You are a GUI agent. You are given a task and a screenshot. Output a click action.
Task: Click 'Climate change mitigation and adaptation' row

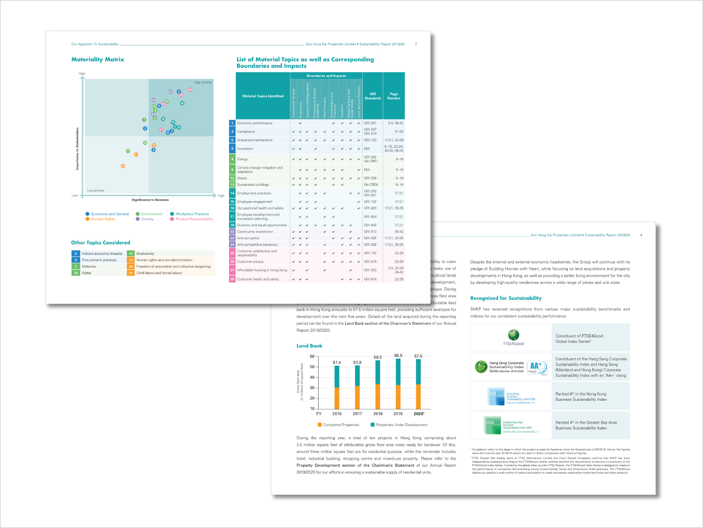tap(317, 169)
